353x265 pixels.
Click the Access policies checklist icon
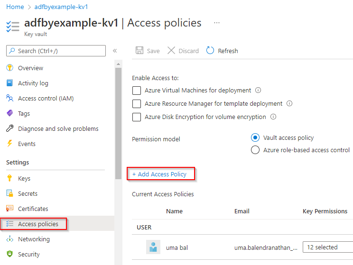pos(9,224)
